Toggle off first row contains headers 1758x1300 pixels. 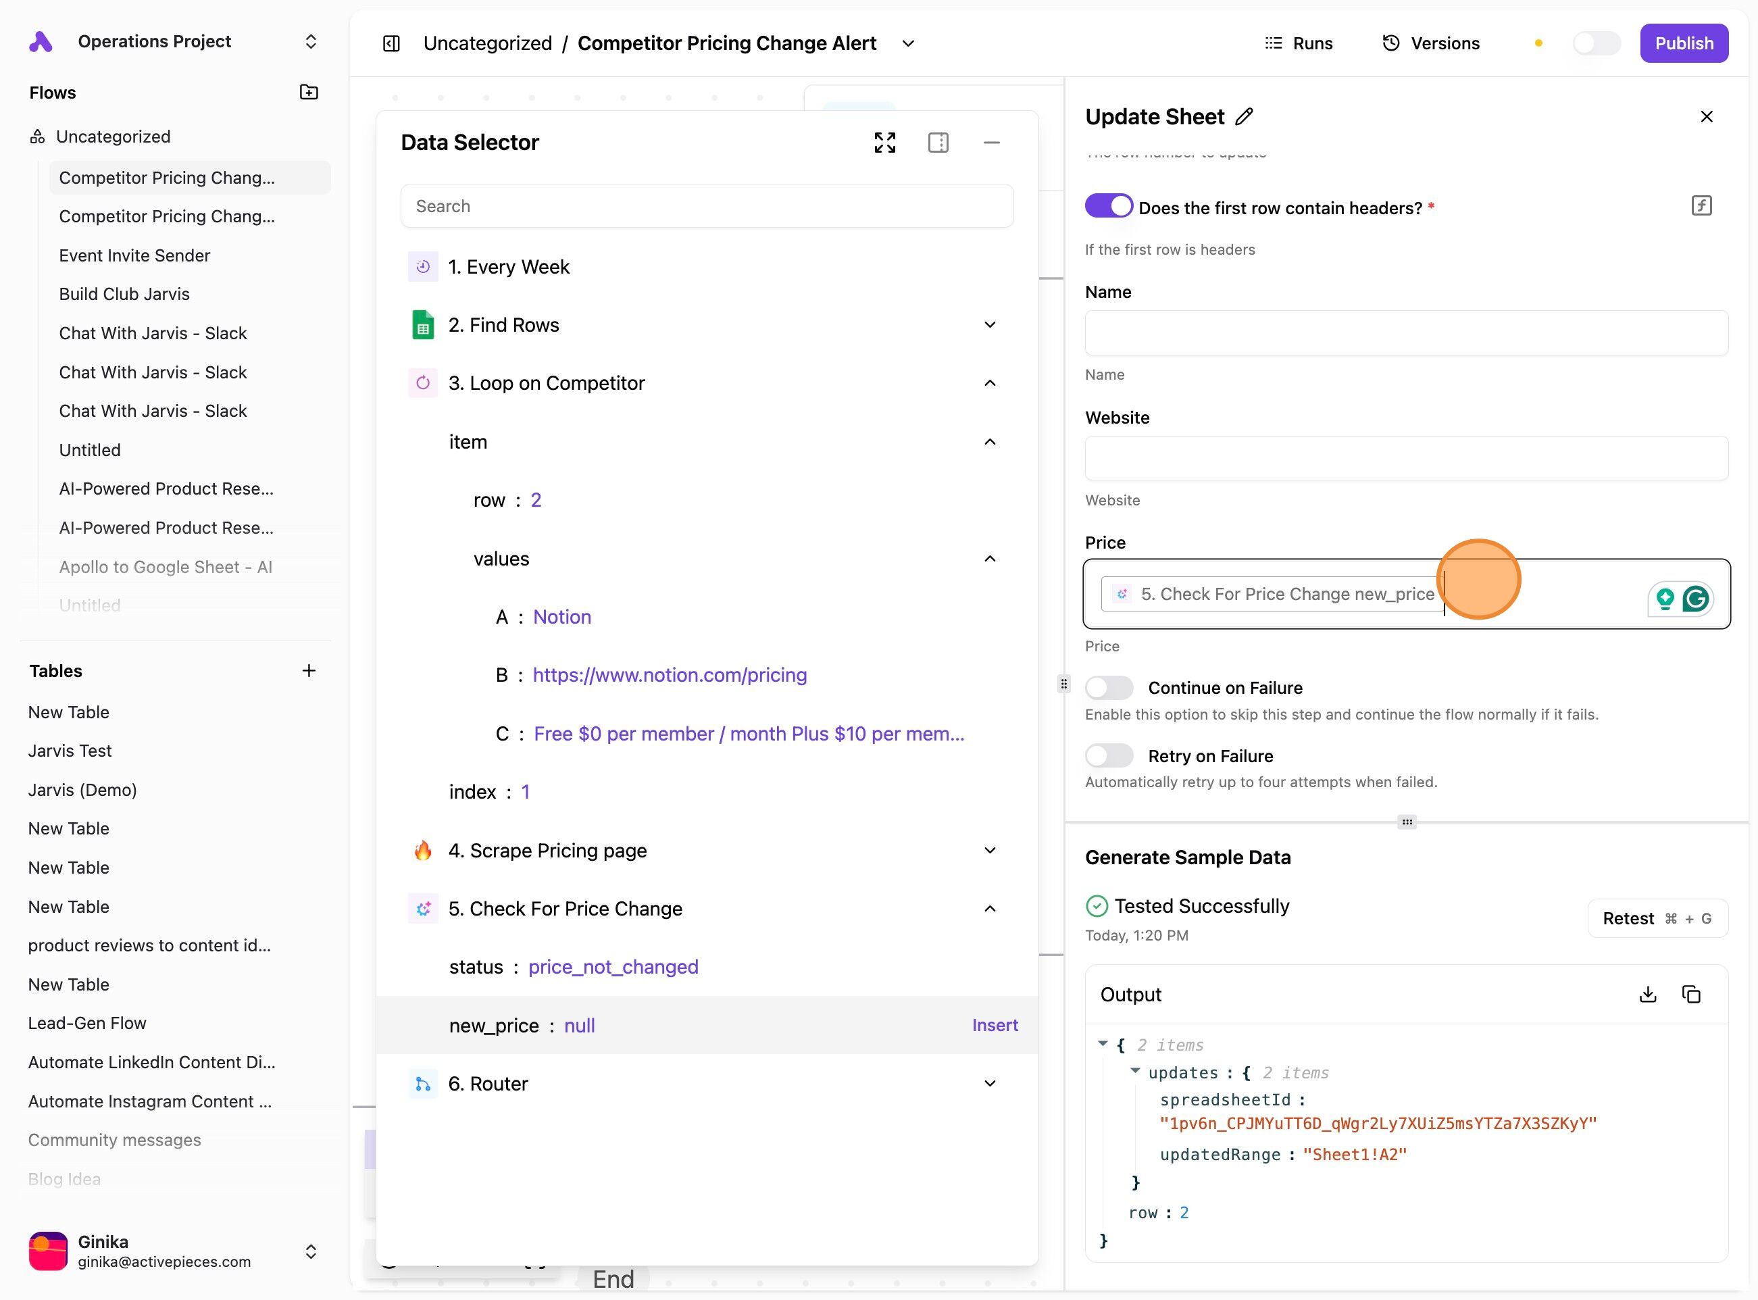1108,206
